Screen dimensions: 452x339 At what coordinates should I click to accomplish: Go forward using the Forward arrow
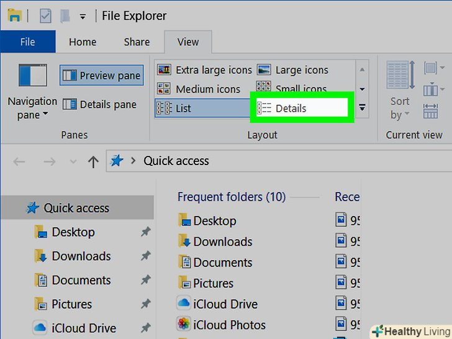click(x=49, y=161)
